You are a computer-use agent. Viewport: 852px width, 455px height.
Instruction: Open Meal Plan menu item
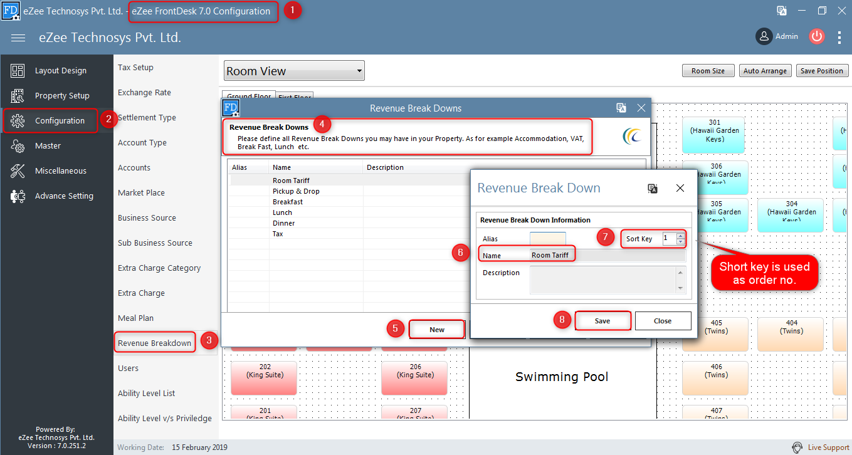coord(135,318)
